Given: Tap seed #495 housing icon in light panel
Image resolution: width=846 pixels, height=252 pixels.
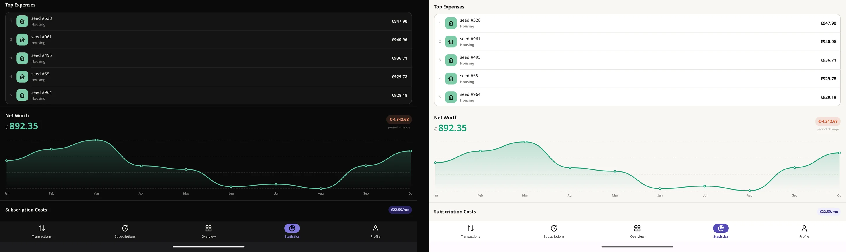Looking at the screenshot, I should pos(451,60).
